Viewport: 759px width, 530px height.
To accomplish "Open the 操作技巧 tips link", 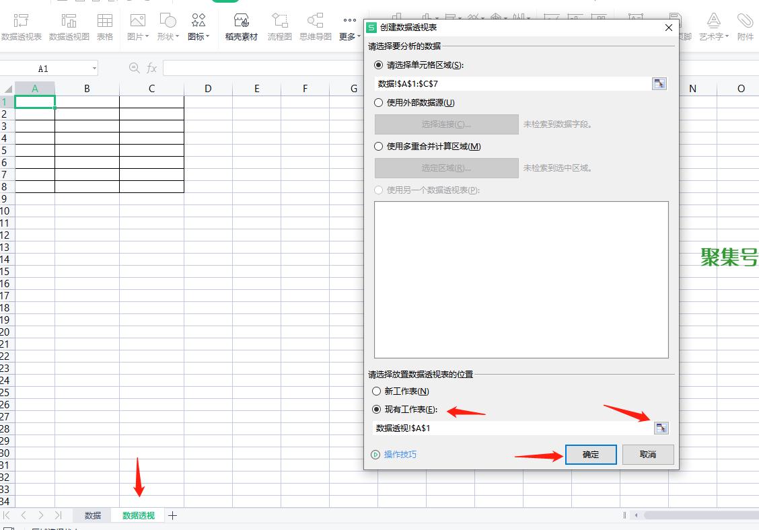I will [400, 455].
